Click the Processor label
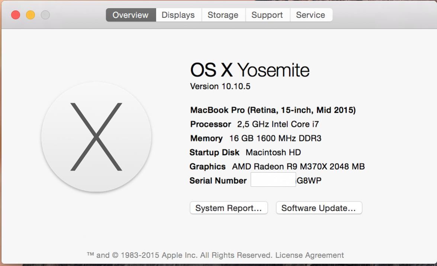Viewport: 437px width, 266px height. pyautogui.click(x=211, y=124)
